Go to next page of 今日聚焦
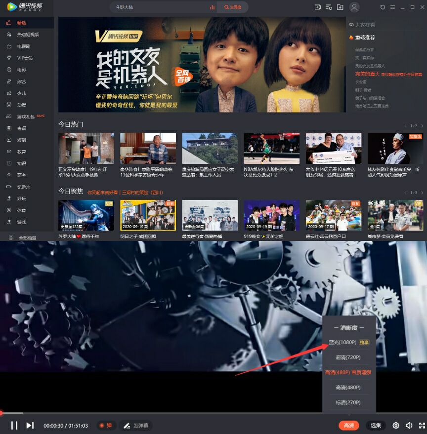This screenshot has height=434, width=427. coord(422,193)
